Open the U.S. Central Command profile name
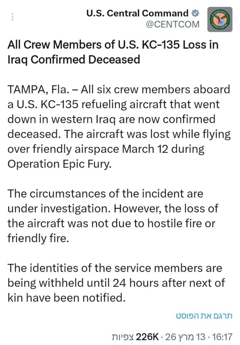The image size is (240, 345). (137, 13)
